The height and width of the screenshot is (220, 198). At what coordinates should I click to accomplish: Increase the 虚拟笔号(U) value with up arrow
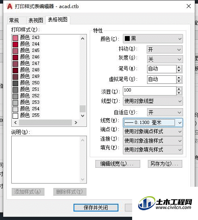coord(179,78)
